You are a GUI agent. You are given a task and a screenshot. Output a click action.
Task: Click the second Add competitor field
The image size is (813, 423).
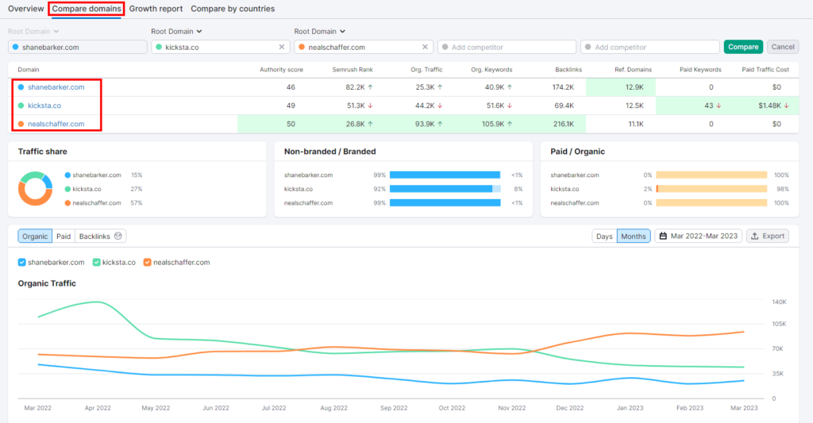coord(650,47)
